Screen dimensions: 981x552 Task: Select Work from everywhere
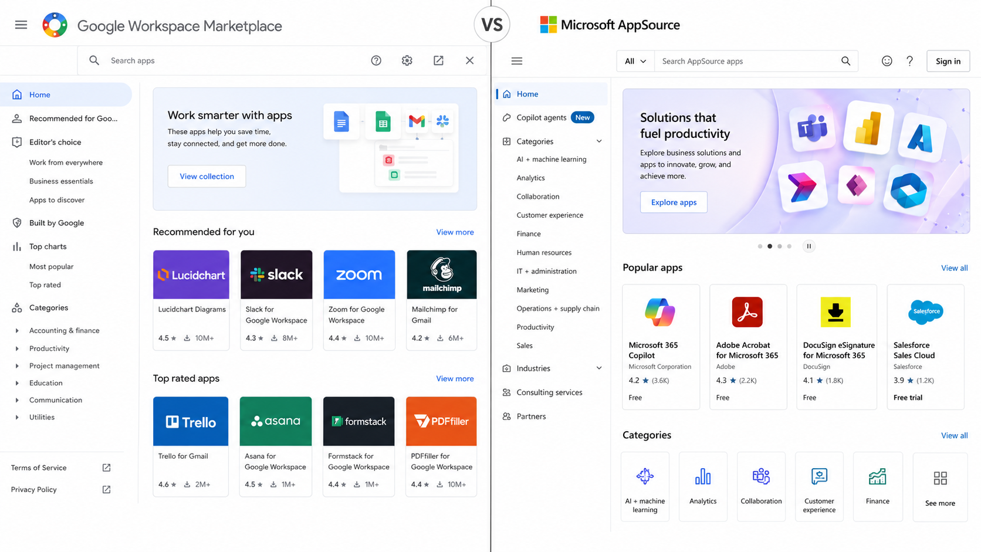point(66,162)
